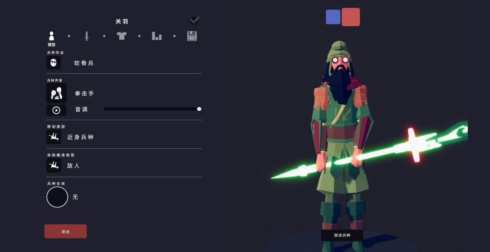This screenshot has height=252, width=490.
Task: Open the unit combine empty circle slot
Action: [57, 197]
